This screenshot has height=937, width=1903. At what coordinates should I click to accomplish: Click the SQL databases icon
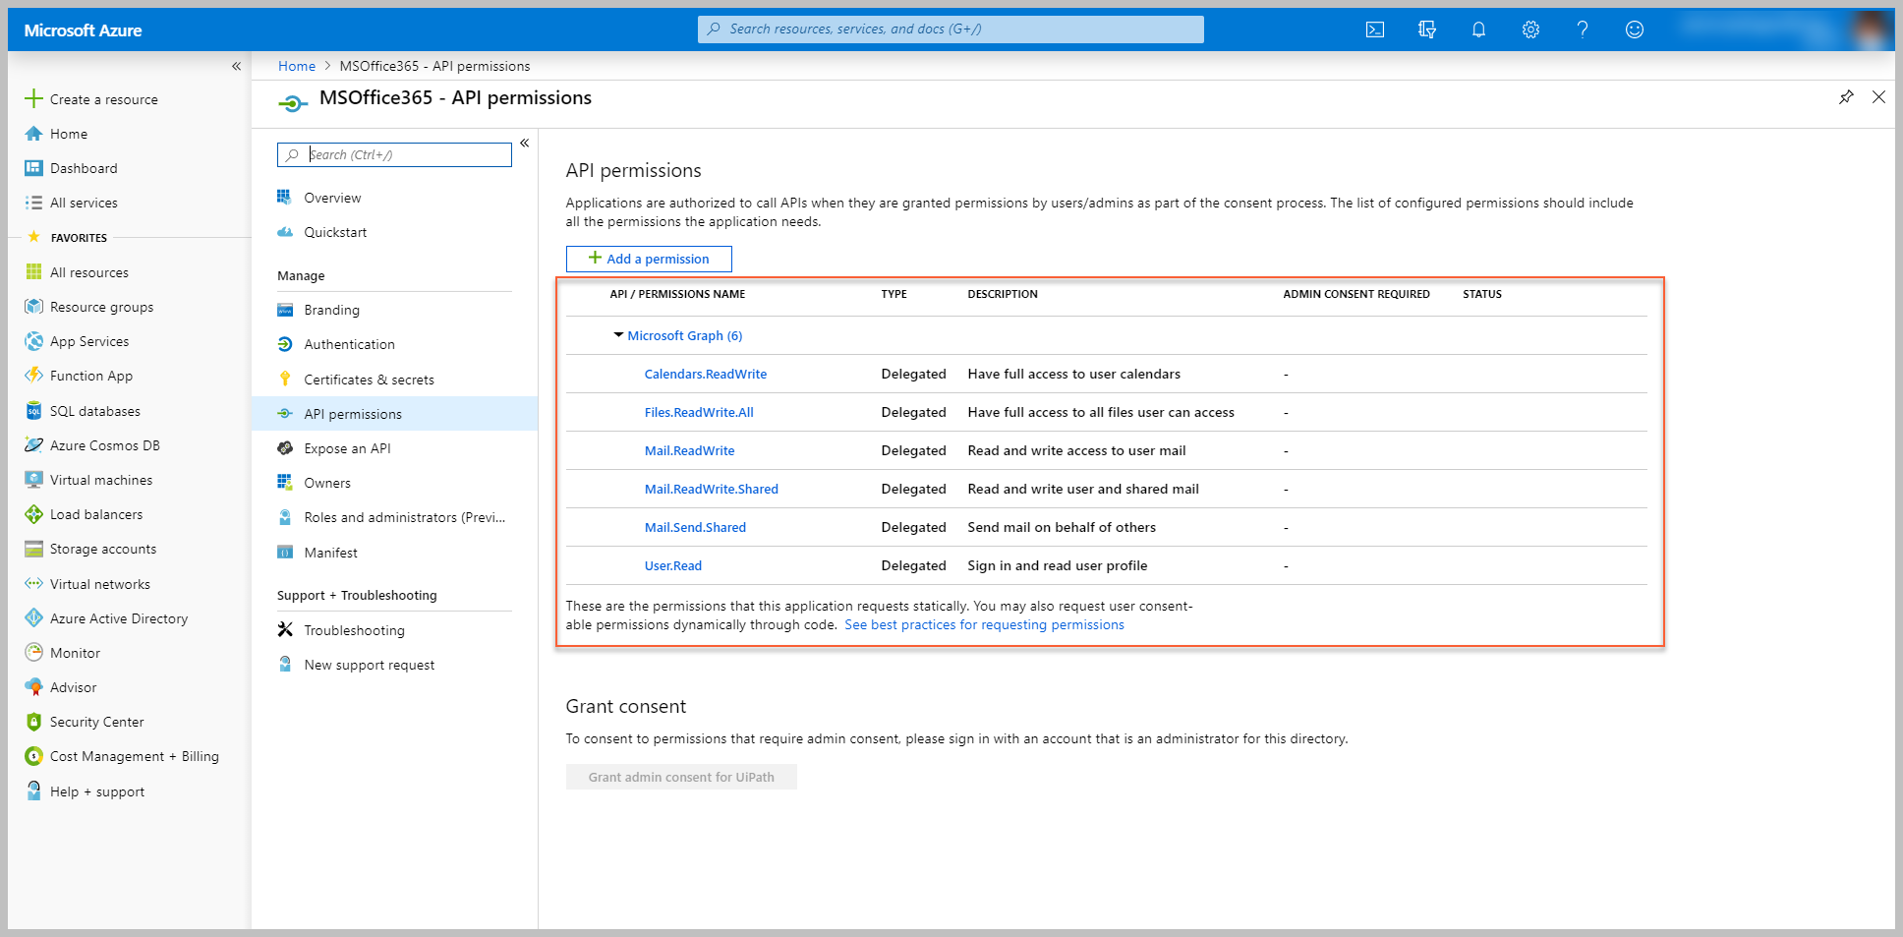point(33,411)
